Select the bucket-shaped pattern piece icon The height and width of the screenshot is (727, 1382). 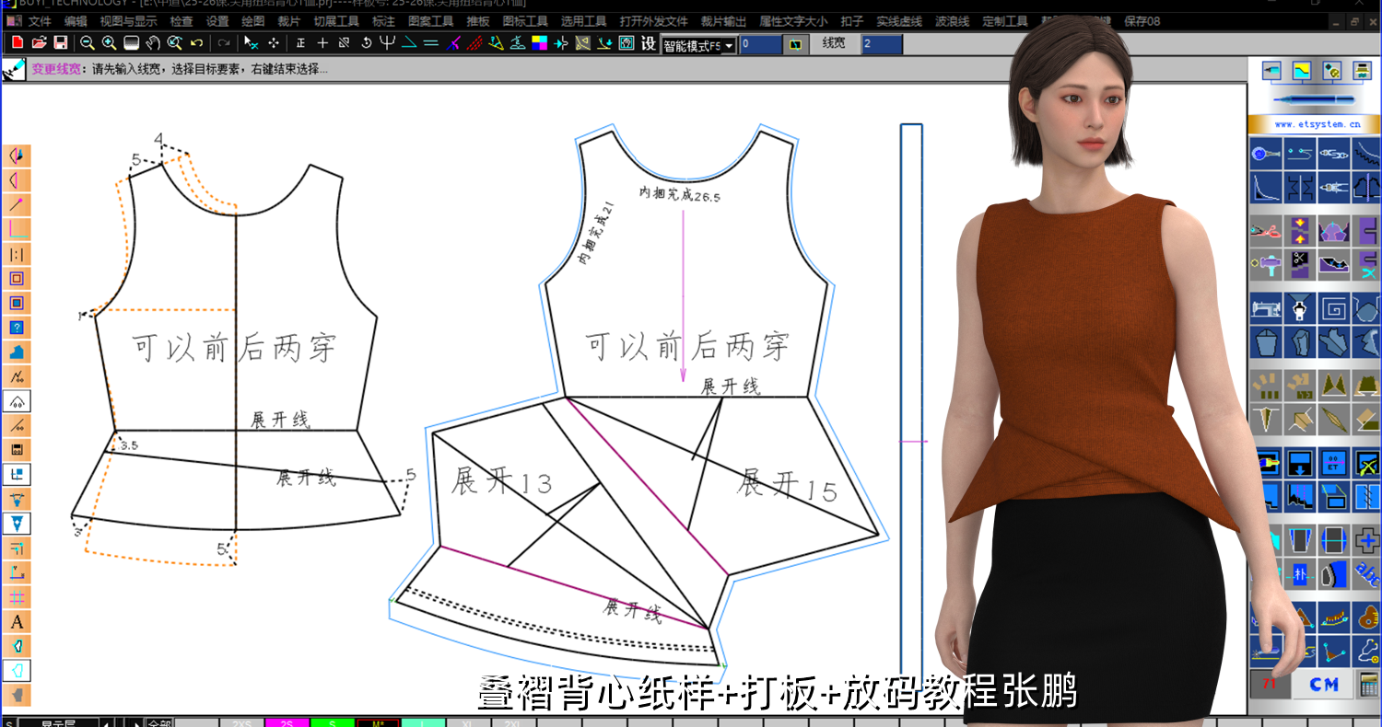(x=1267, y=342)
